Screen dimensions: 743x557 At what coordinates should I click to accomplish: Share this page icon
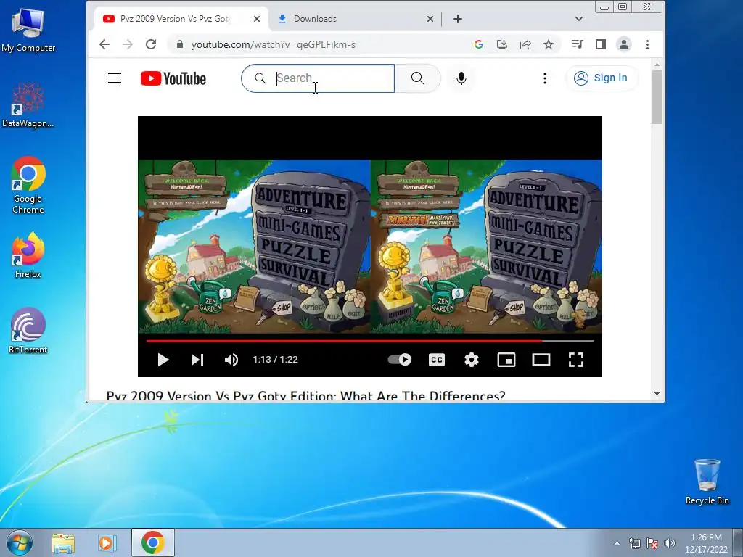tap(525, 44)
